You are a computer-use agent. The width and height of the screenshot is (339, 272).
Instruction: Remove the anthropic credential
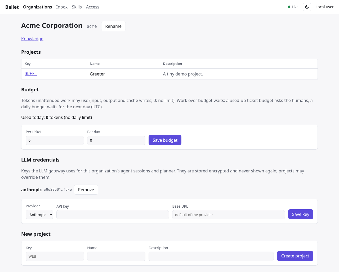click(86, 190)
